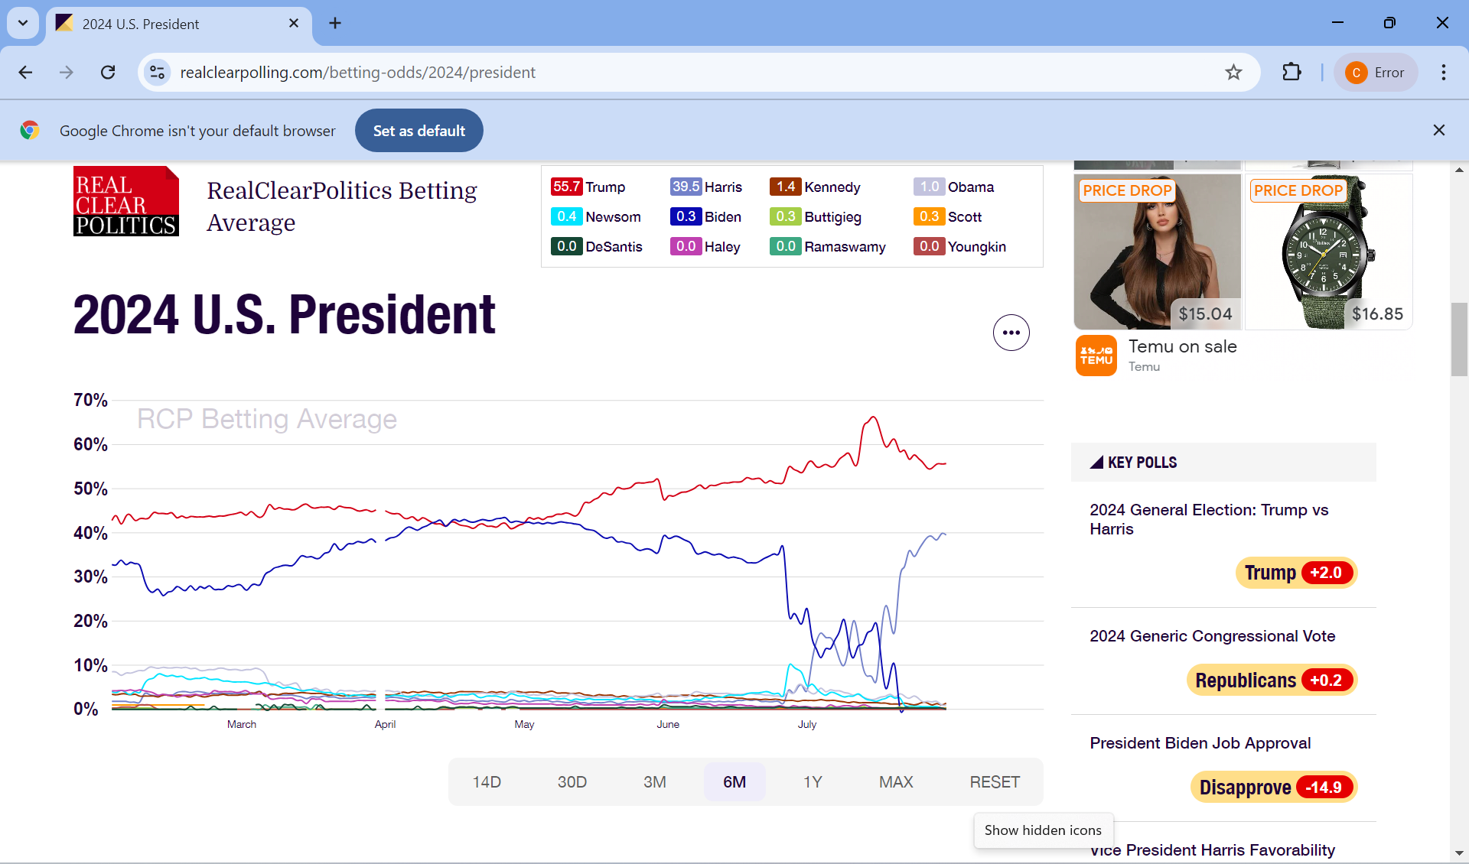Expand the tab search dropdown arrow
The height and width of the screenshot is (864, 1469).
click(x=23, y=23)
